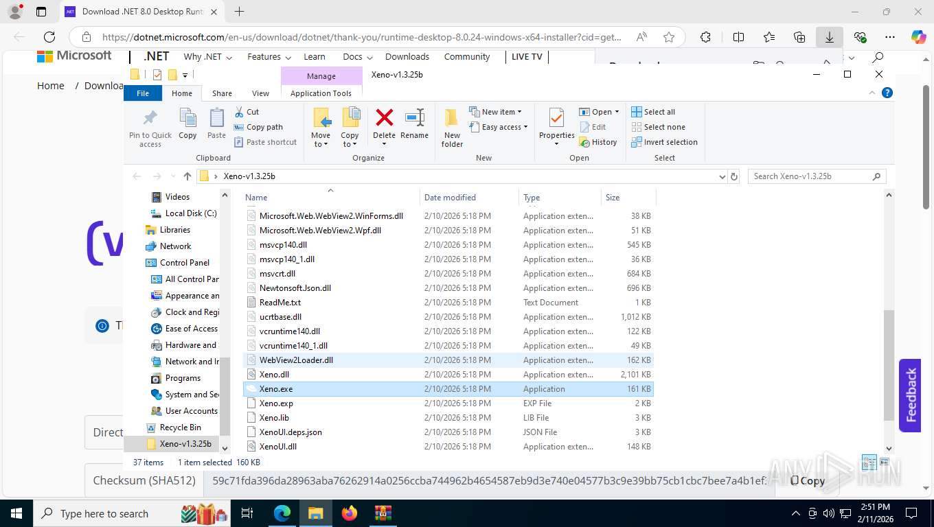This screenshot has width=934, height=527.
Task: Open file History in ribbon
Action: [598, 142]
